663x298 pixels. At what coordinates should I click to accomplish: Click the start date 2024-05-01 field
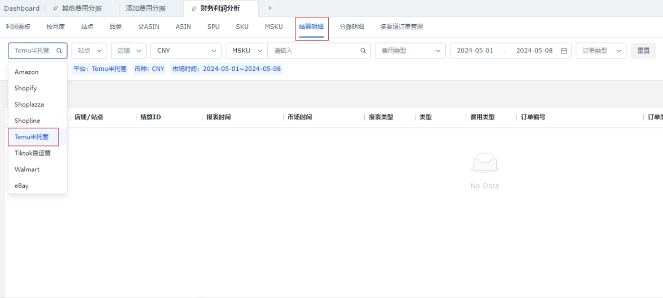475,50
